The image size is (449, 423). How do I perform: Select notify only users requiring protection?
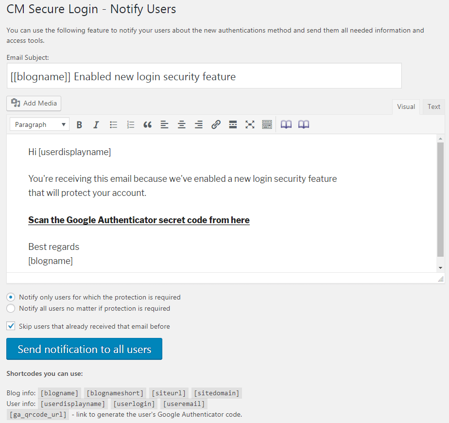pyautogui.click(x=11, y=297)
